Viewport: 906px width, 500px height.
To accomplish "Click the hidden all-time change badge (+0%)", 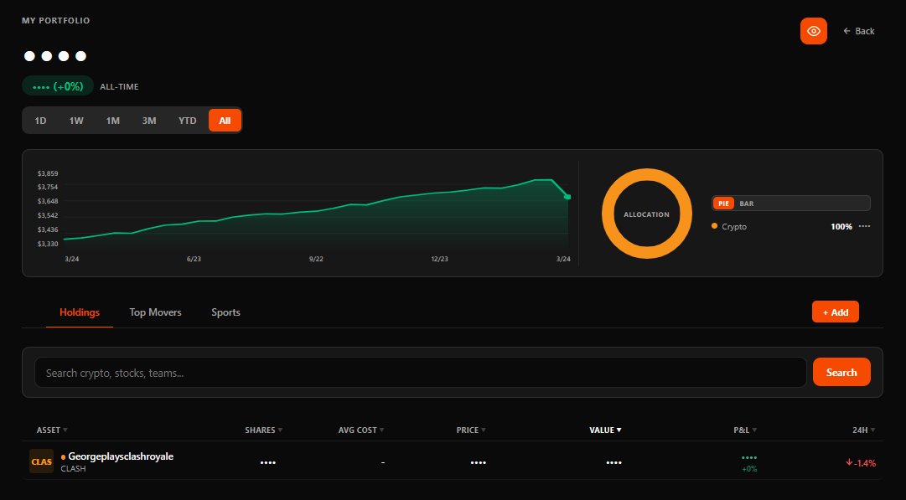I will click(58, 86).
